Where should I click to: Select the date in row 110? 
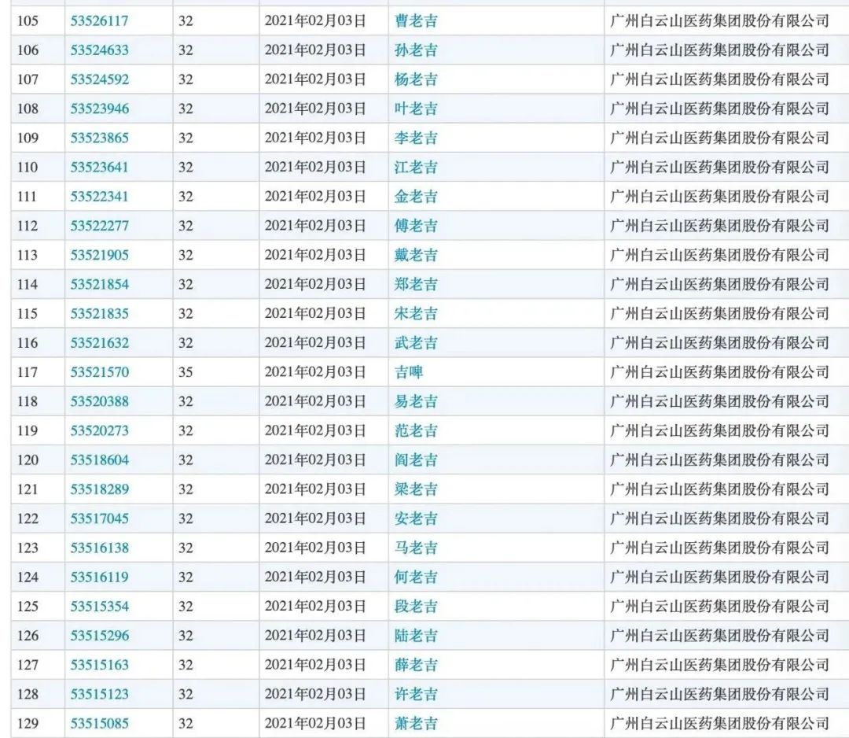pos(315,168)
